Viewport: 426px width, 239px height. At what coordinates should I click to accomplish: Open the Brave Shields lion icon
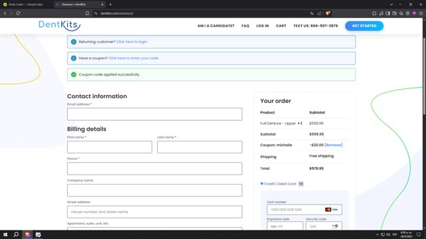(328, 13)
